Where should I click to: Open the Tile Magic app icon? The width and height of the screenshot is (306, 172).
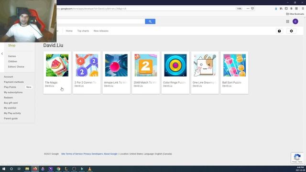(57, 65)
